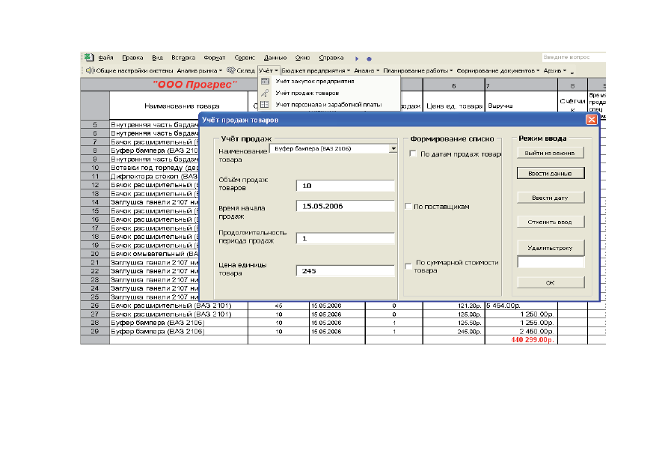Select row header 29
This screenshot has height=471, width=668.
coord(94,332)
